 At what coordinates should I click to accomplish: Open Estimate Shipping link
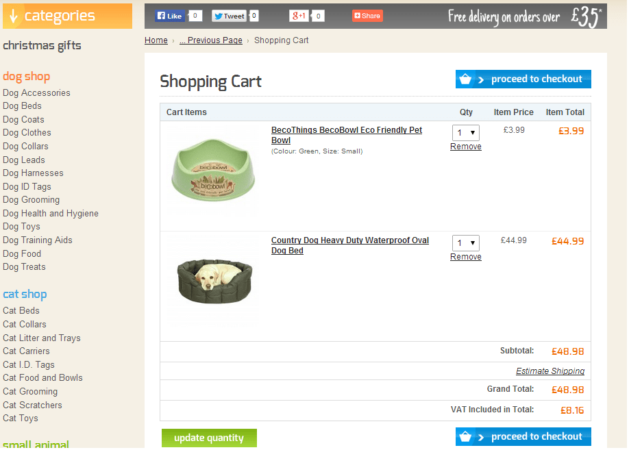pyautogui.click(x=550, y=371)
